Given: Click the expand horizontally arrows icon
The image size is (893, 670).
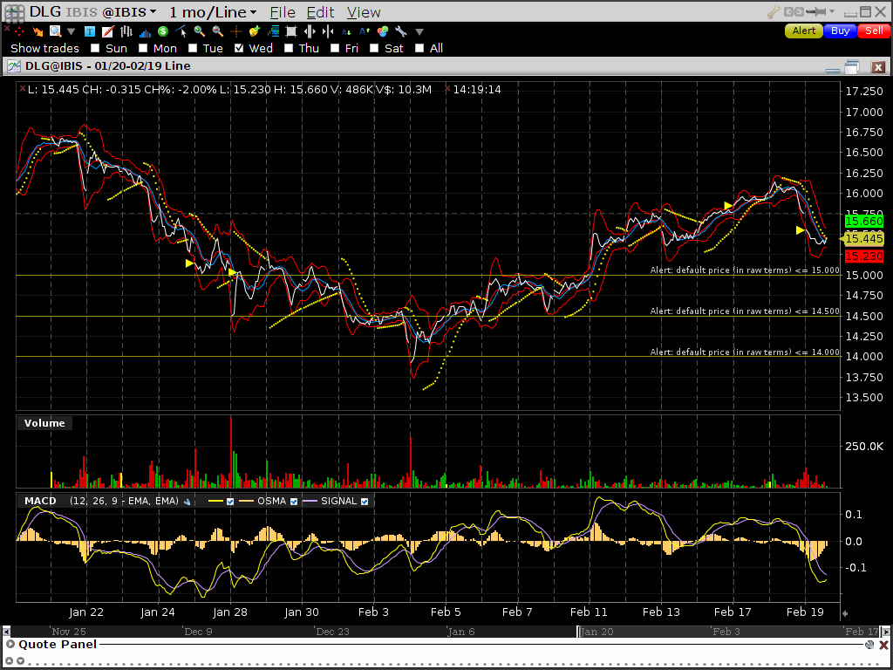Looking at the screenshot, I should click(x=310, y=31).
